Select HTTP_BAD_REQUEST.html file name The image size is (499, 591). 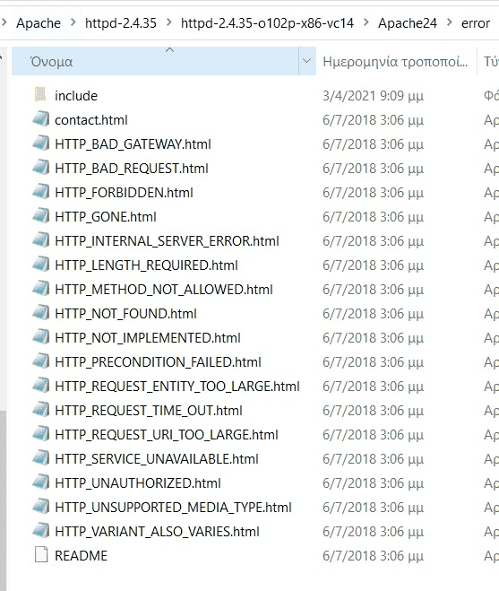point(132,168)
